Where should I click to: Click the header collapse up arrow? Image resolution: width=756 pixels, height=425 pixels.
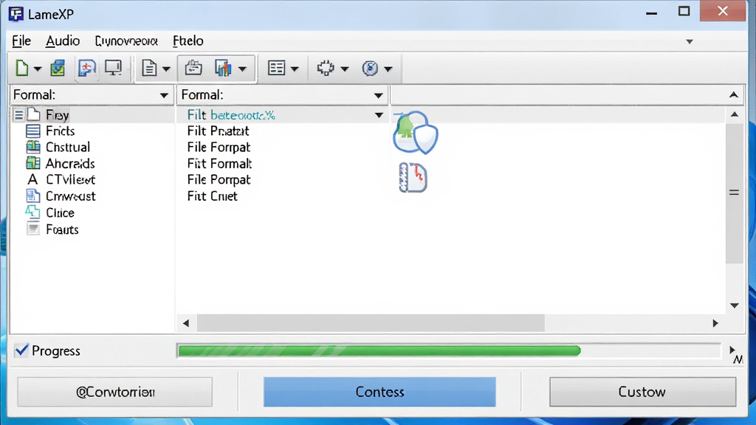click(x=734, y=95)
